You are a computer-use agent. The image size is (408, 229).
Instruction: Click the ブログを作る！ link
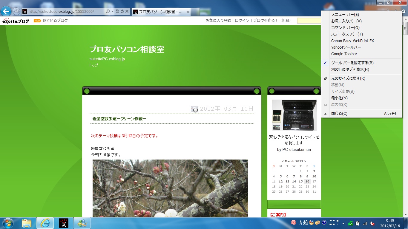click(x=266, y=21)
